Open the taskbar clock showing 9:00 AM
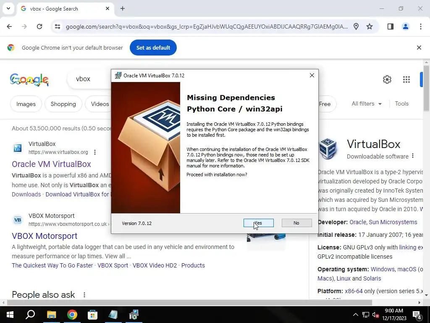 394,315
